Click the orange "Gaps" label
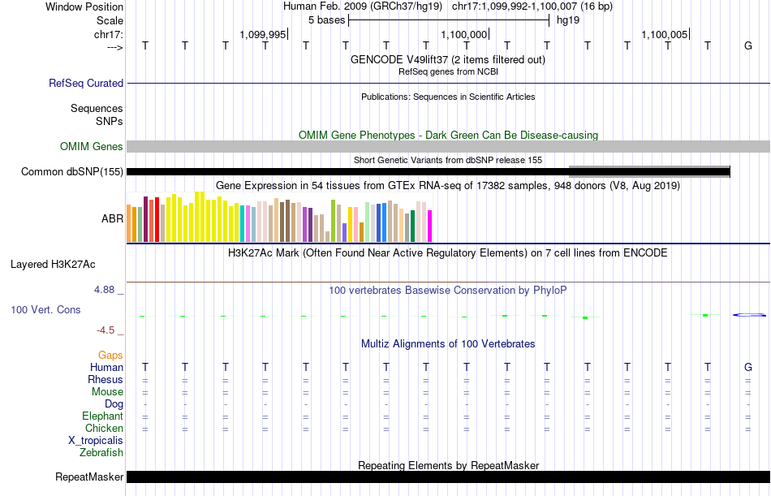The width and height of the screenshot is (771, 496). pyautogui.click(x=110, y=356)
